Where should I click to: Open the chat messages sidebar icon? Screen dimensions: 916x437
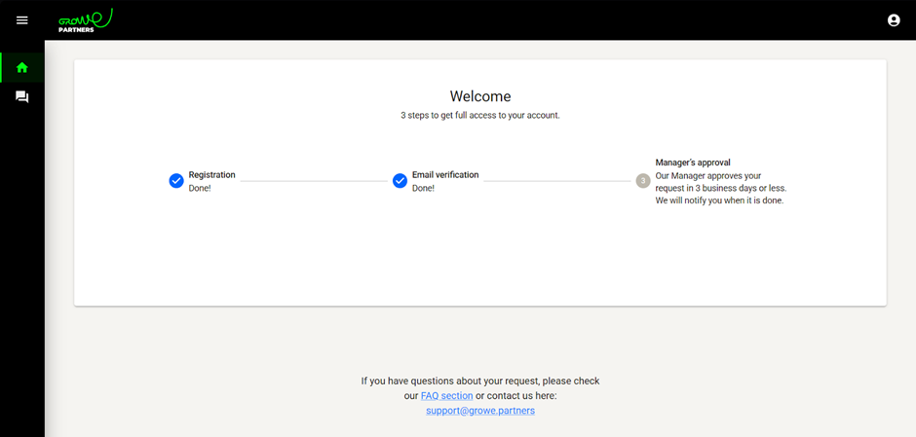[22, 97]
